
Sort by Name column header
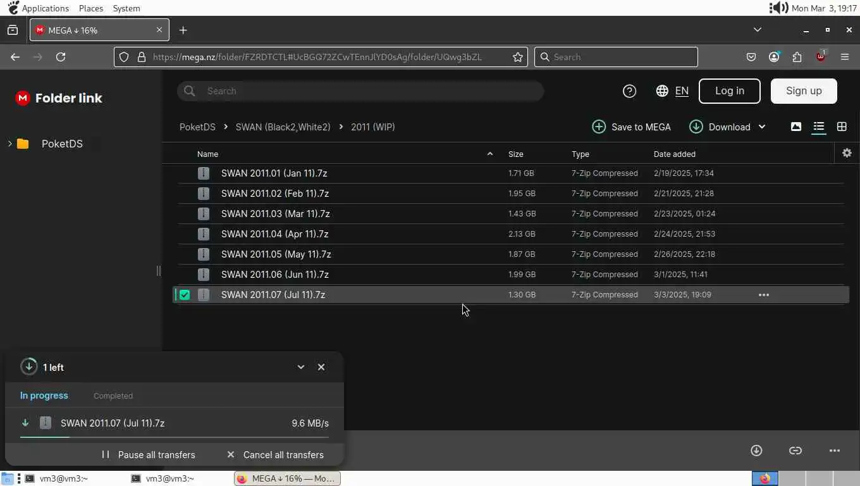coord(207,154)
